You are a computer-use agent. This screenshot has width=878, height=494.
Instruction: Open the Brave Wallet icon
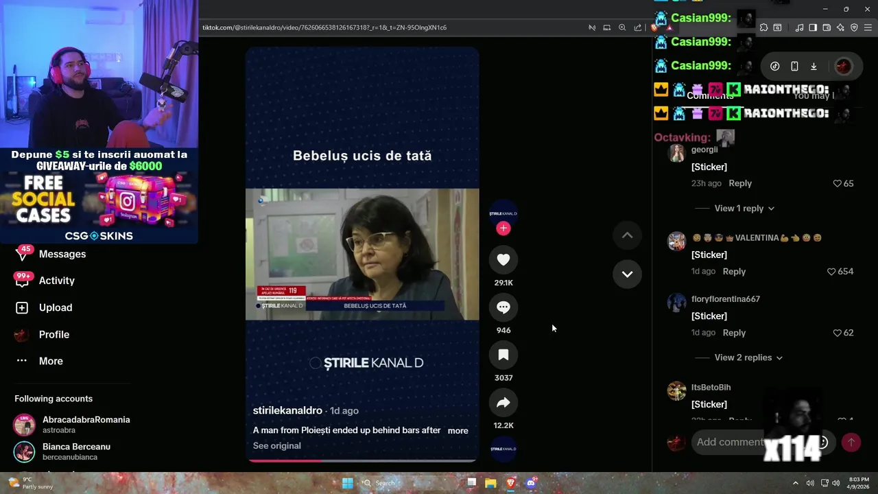[827, 27]
